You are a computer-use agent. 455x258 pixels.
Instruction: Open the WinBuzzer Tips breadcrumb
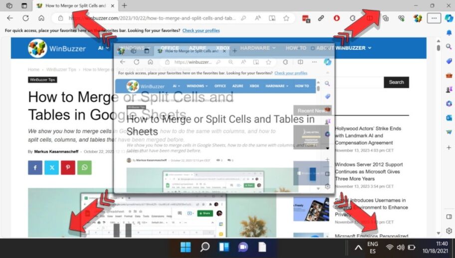[x=61, y=69]
